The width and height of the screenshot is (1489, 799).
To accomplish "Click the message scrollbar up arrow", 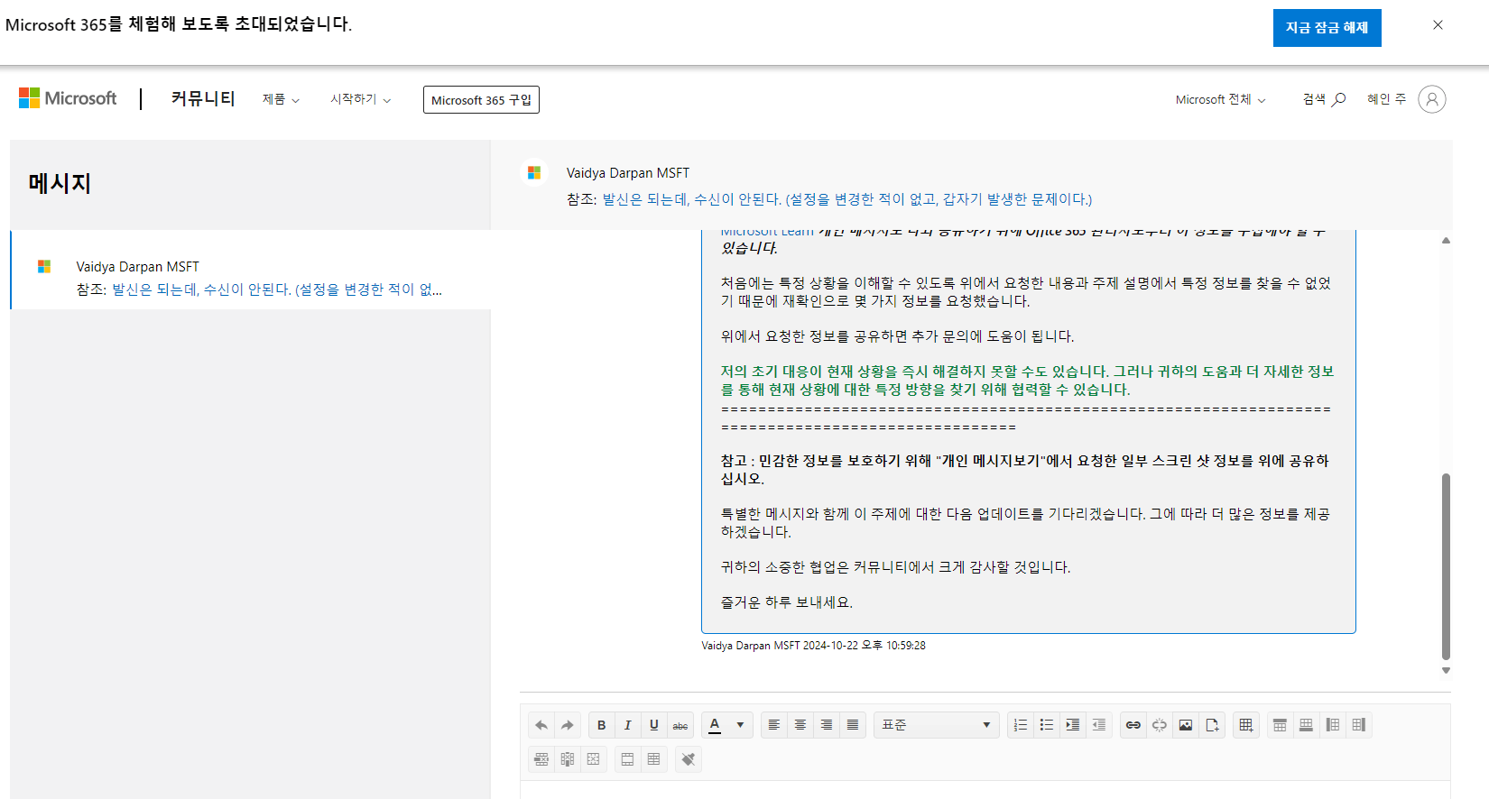I will (1446, 240).
